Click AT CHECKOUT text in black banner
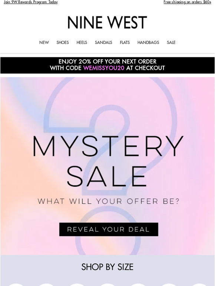Screen dimensions: 215x286 [145, 68]
